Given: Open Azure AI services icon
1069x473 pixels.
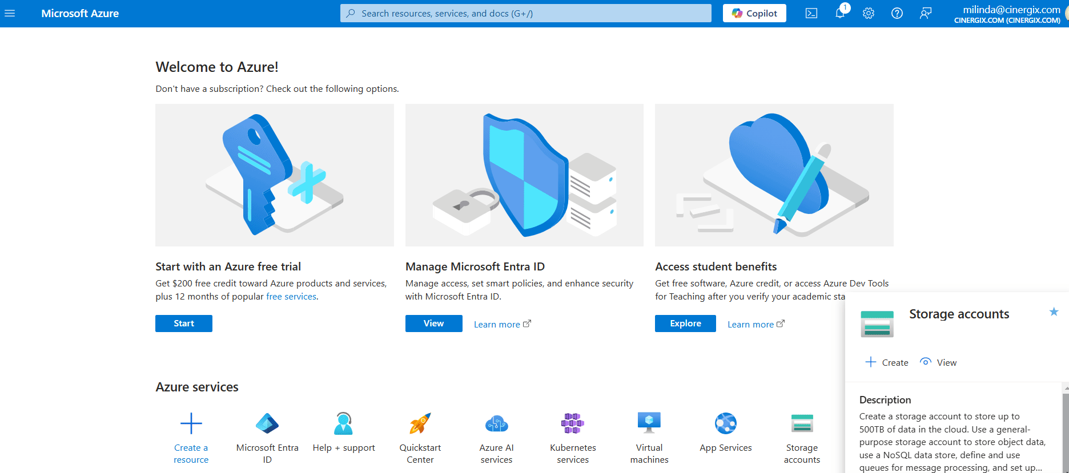Looking at the screenshot, I should point(496,424).
